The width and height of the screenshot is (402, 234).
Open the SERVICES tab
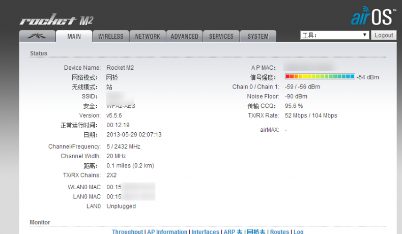pos(221,37)
